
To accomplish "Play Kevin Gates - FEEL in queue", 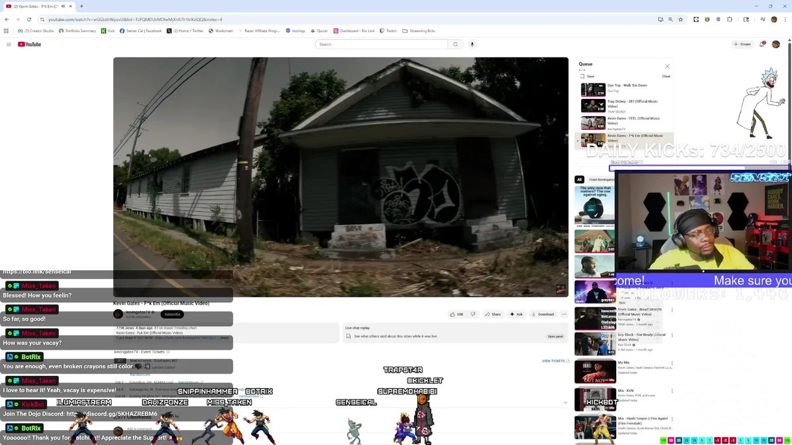I will [625, 123].
